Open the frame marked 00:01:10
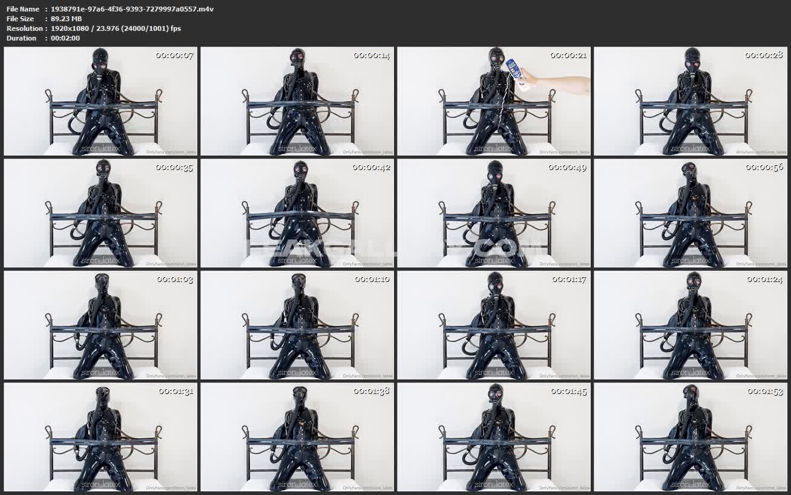Viewport: 791px width, 495px height. coord(297,325)
